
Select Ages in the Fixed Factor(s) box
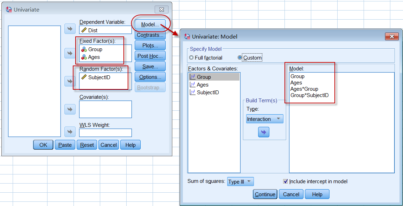pyautogui.click(x=94, y=57)
